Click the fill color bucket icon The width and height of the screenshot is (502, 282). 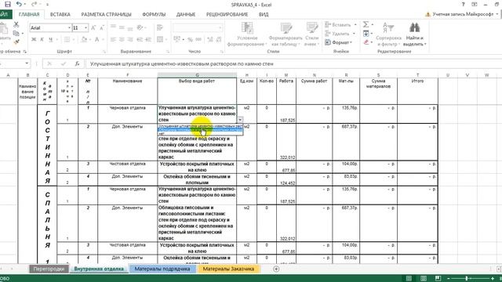84,40
